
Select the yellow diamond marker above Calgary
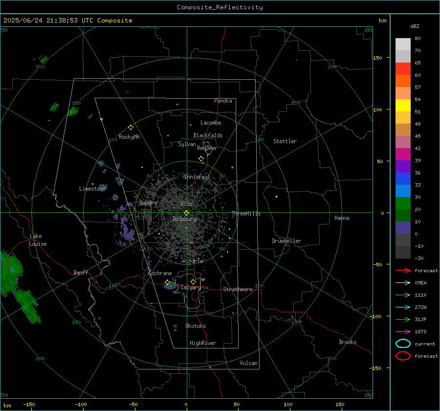point(193,281)
